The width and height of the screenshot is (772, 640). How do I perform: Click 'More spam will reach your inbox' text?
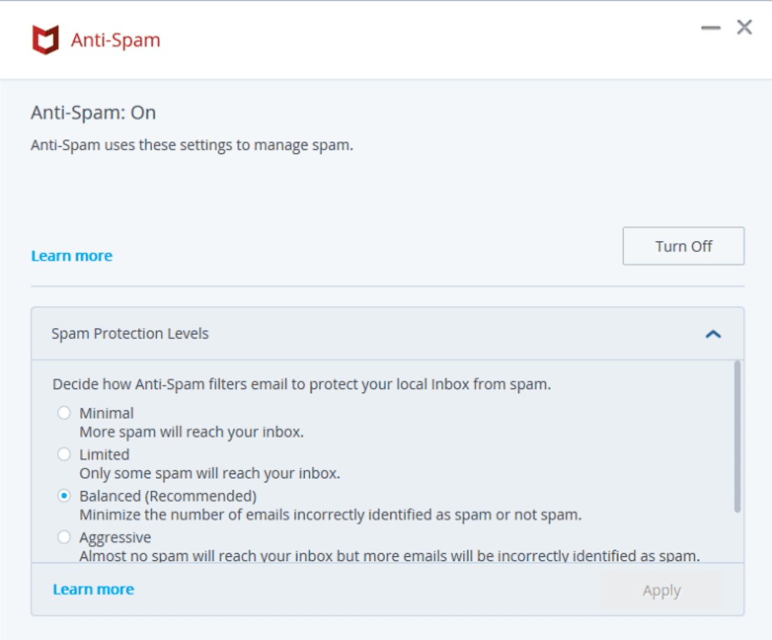191,432
